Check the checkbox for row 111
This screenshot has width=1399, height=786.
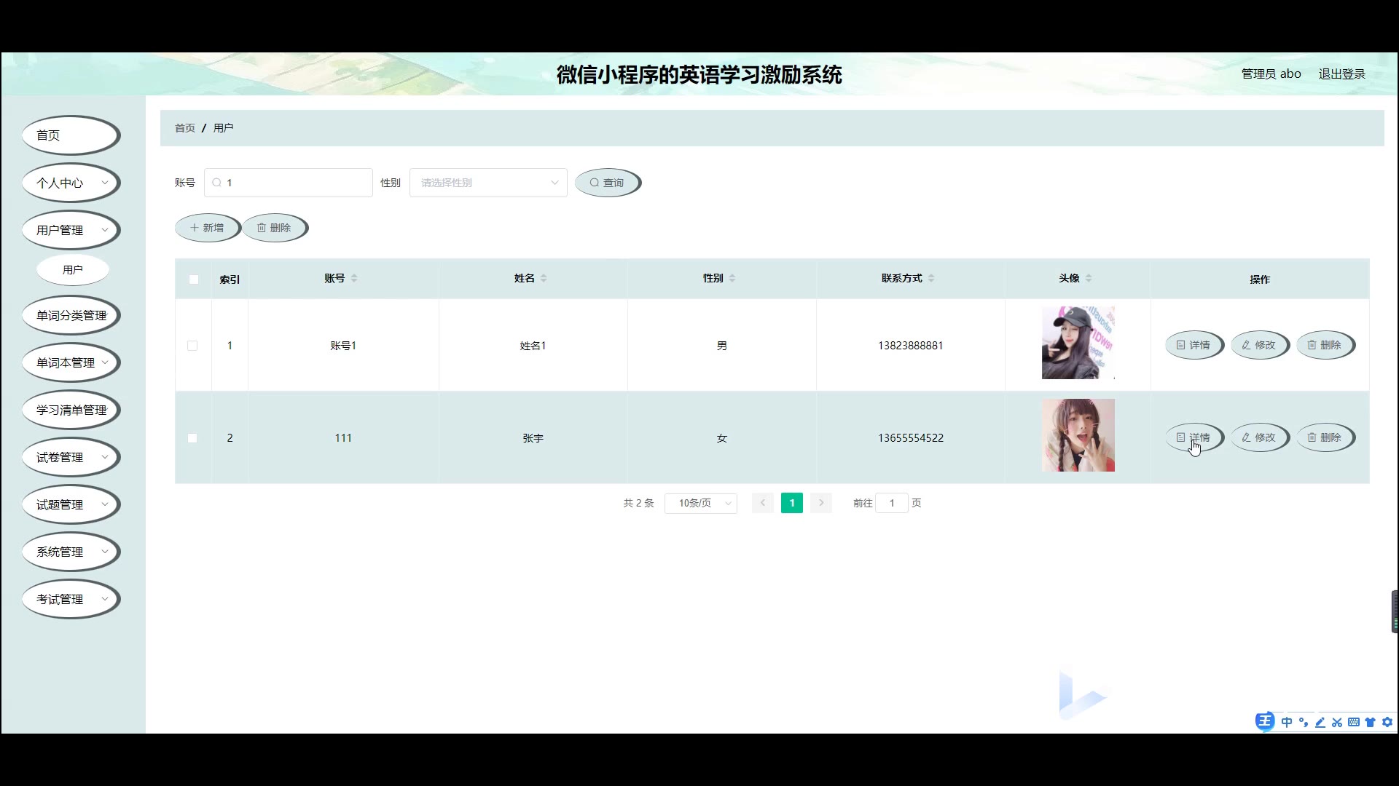tap(192, 438)
